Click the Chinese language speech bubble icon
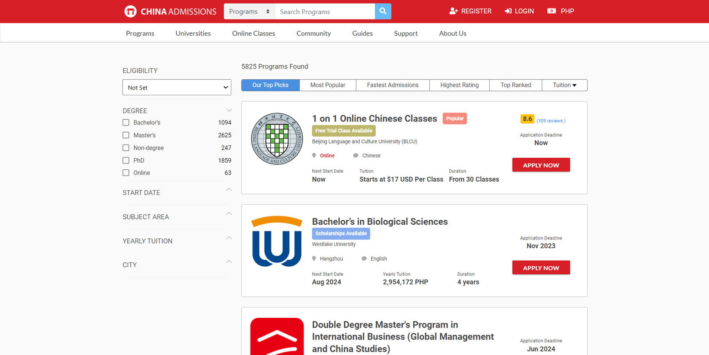 coord(356,156)
